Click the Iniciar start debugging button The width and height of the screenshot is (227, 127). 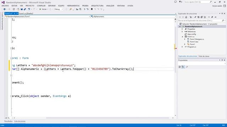(x=43, y=9)
